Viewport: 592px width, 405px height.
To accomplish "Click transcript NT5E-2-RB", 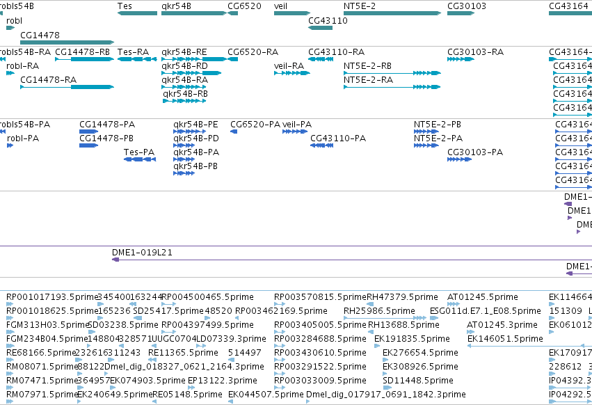I will (392, 73).
